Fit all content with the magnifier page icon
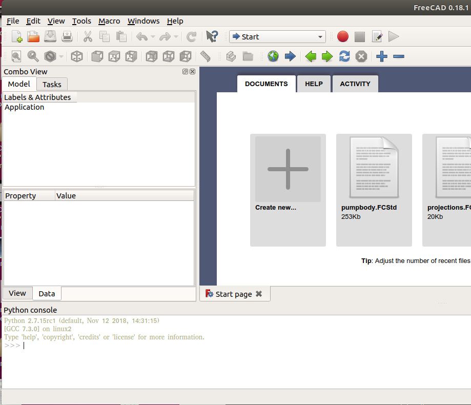471x405 pixels. coord(16,56)
